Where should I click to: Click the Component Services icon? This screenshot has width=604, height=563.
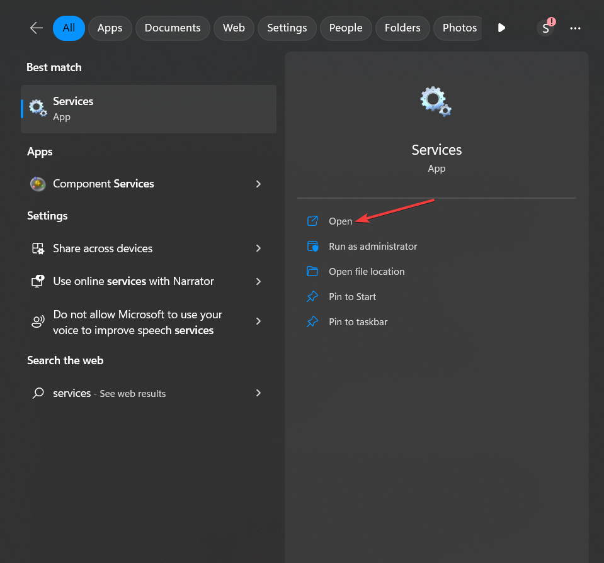38,184
